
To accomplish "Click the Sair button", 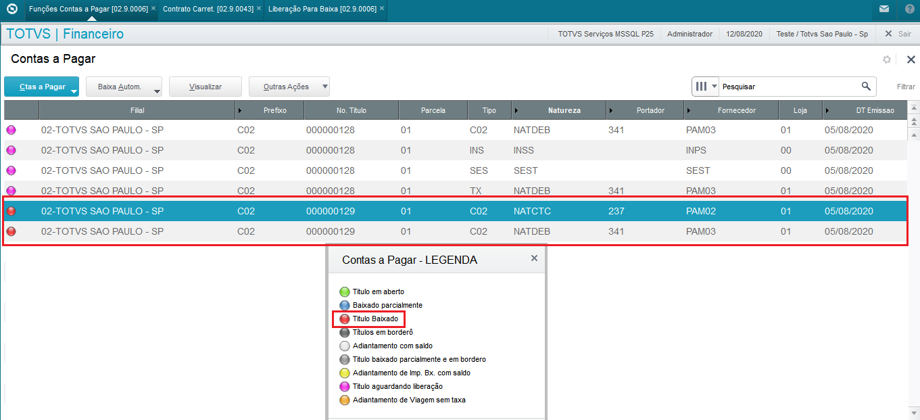I will 898,34.
